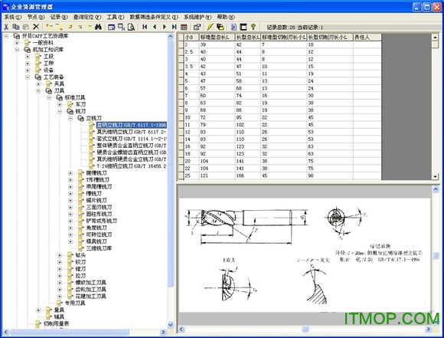Select the 三面刃铣刀 tree item
444x338 pixels.
point(99,207)
